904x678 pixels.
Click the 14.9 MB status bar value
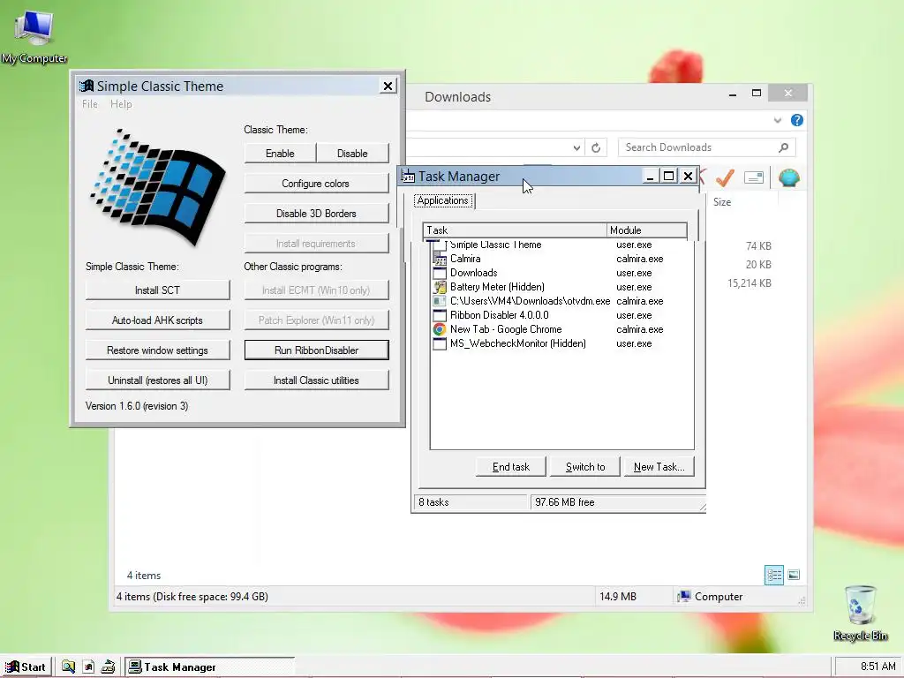tap(617, 597)
